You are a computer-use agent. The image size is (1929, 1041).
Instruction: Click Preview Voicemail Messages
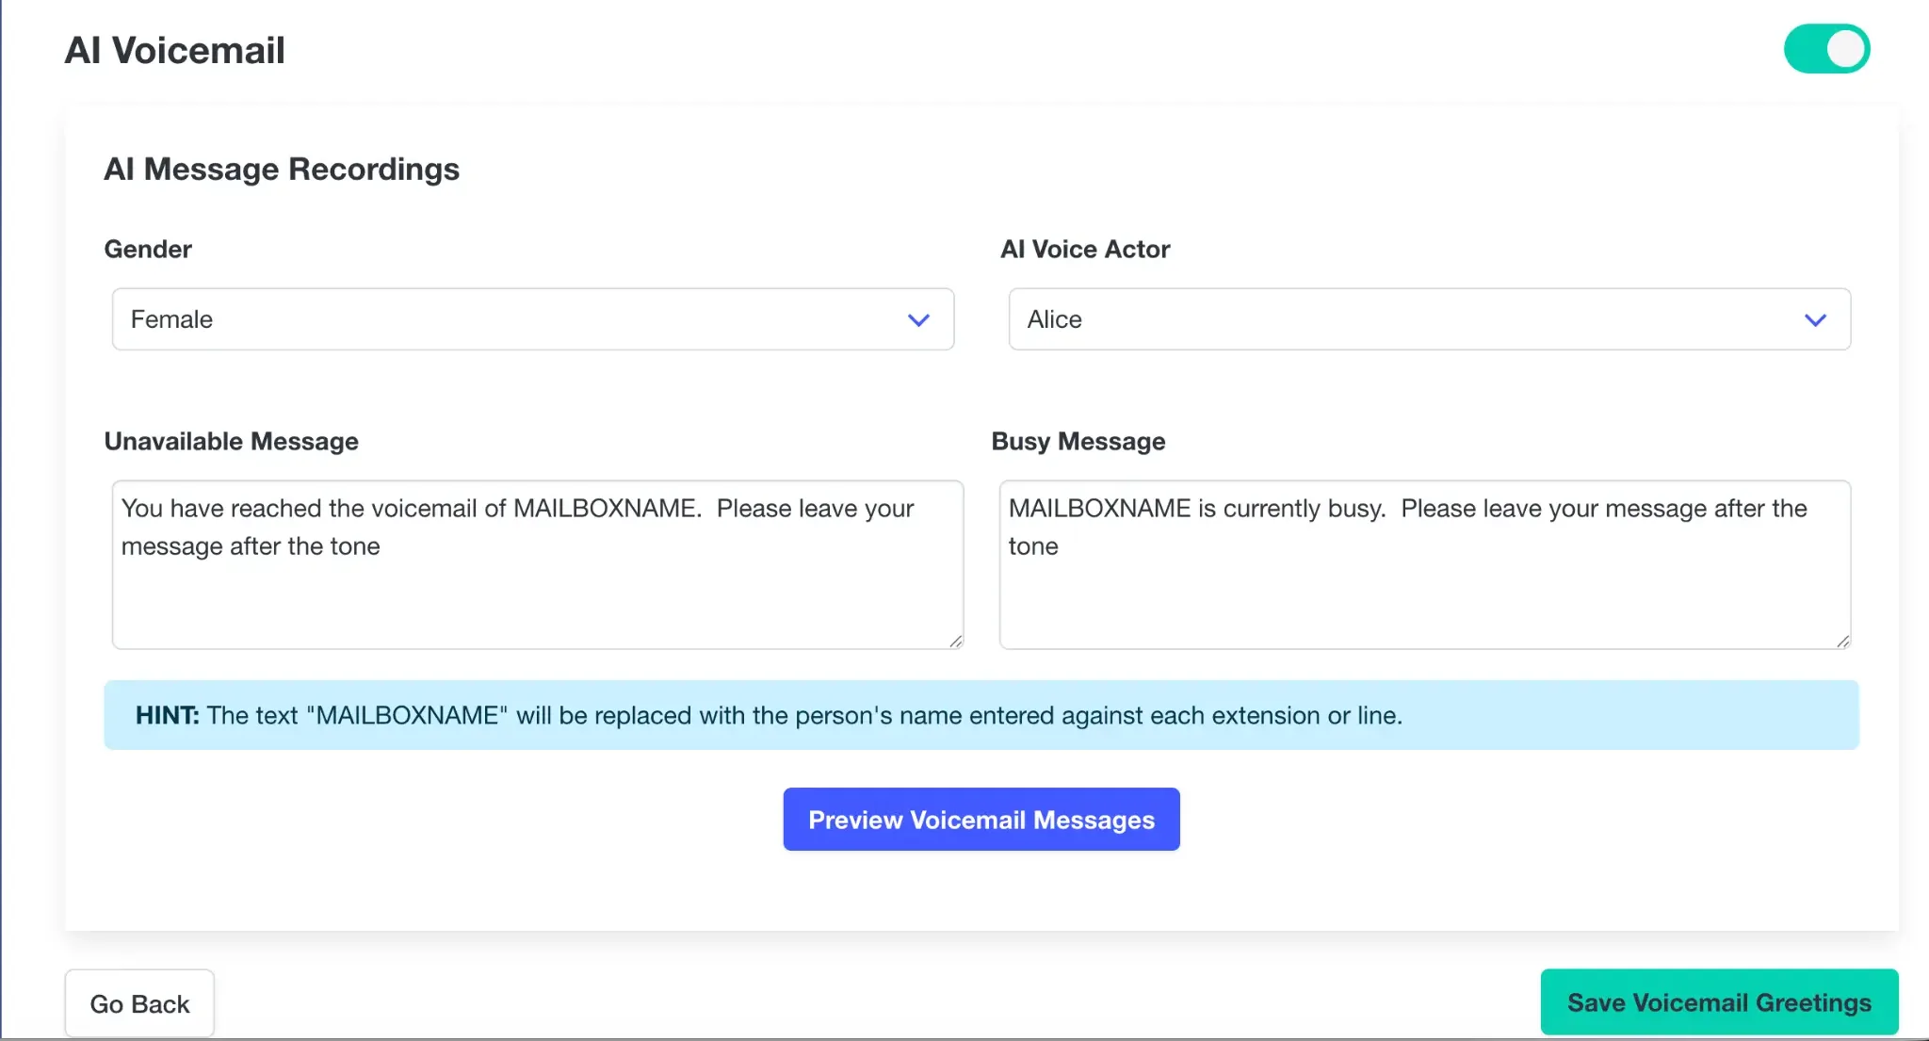(980, 819)
